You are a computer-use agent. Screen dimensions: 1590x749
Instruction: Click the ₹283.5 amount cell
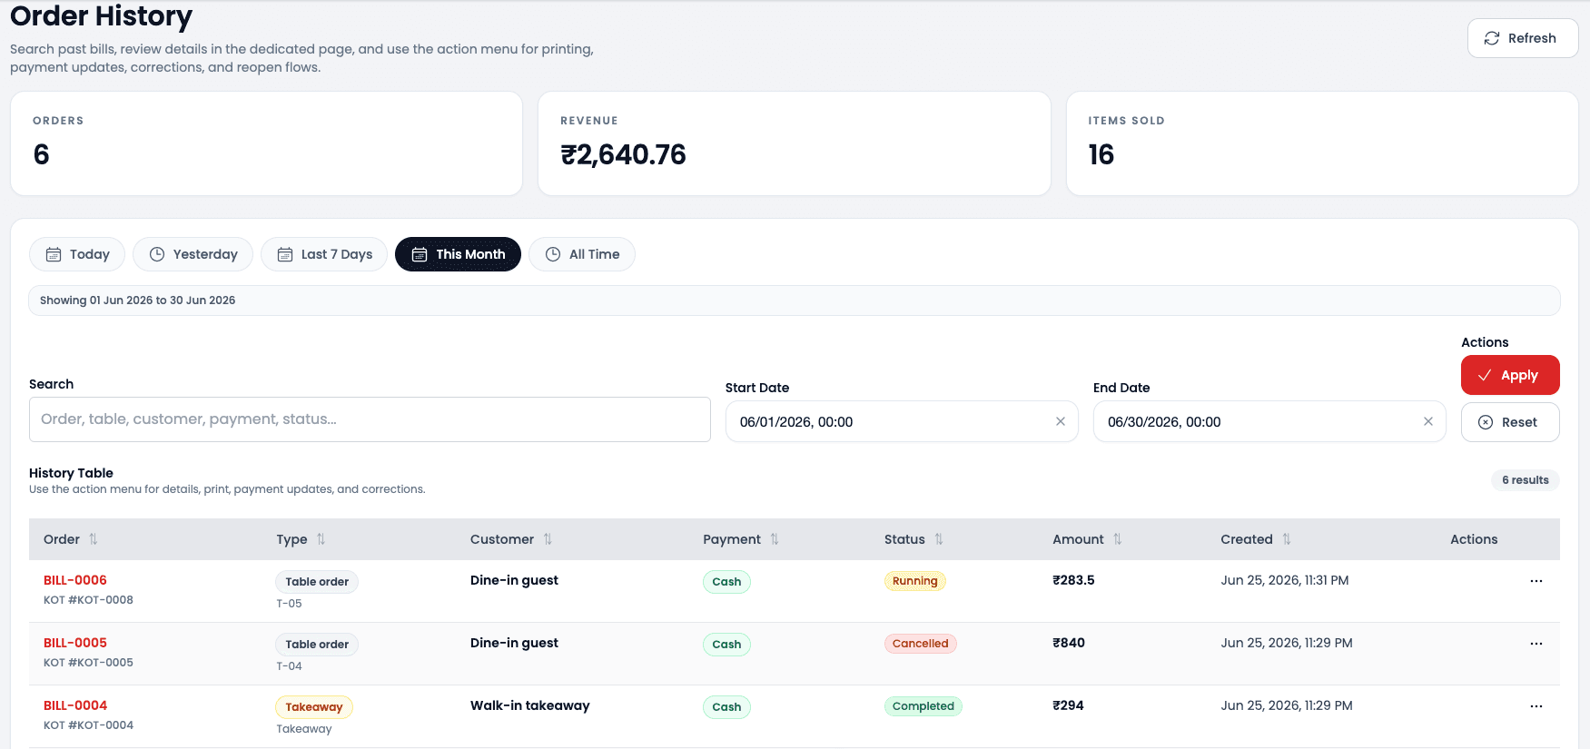coord(1073,580)
